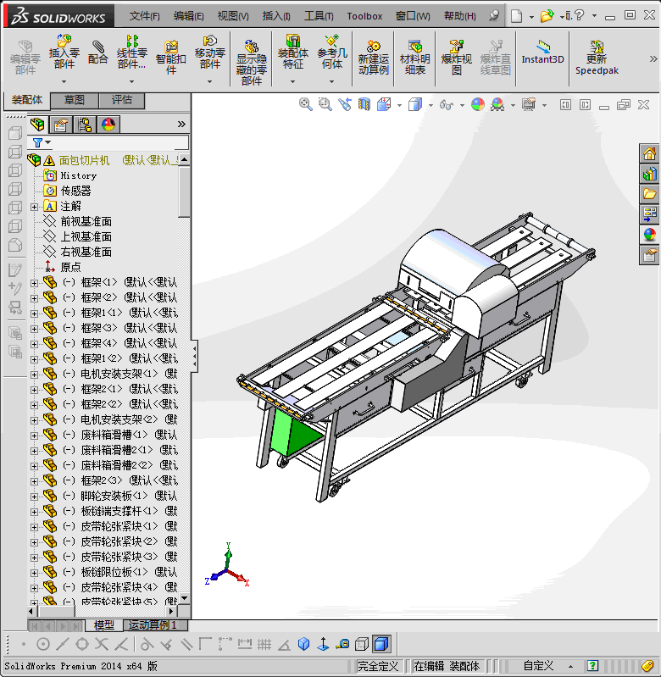The height and width of the screenshot is (677, 661).
Task: Open Linear Component Pattern tool
Action: tap(131, 52)
